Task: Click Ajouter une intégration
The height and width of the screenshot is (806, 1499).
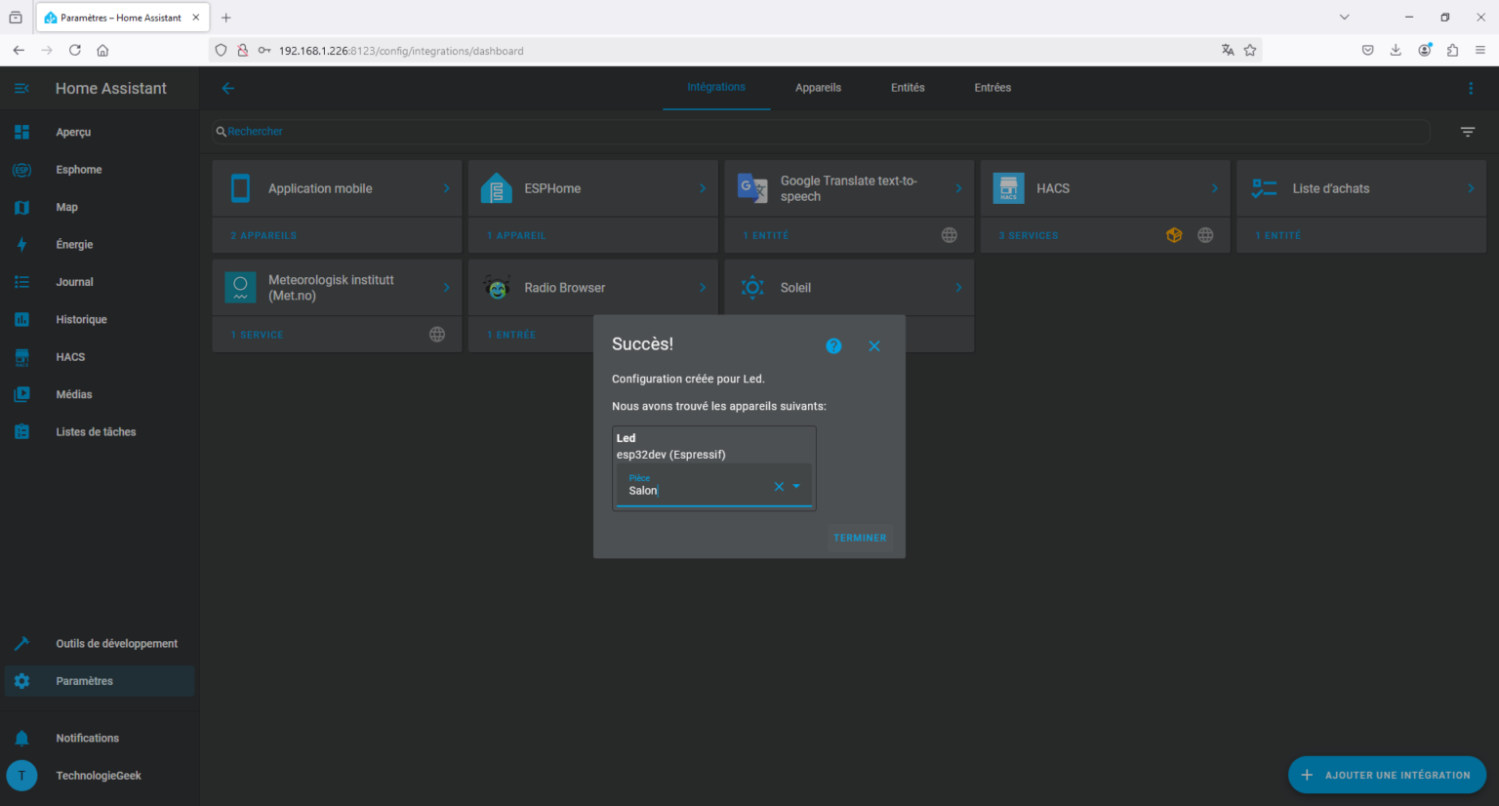Action: 1387,775
